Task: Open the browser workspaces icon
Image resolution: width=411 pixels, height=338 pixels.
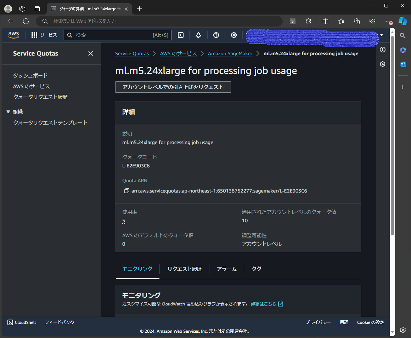Action: pos(22,9)
